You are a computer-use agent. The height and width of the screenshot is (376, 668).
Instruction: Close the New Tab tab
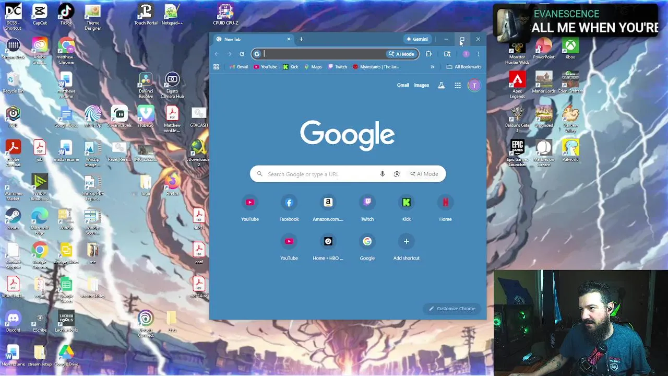click(x=289, y=39)
